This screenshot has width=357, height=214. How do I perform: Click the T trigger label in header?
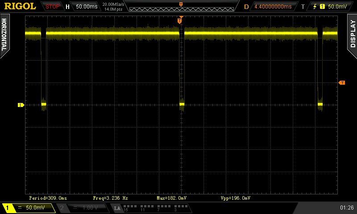click(x=303, y=7)
